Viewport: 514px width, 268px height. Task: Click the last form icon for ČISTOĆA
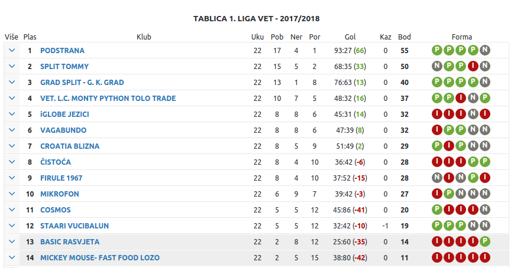[485, 162]
